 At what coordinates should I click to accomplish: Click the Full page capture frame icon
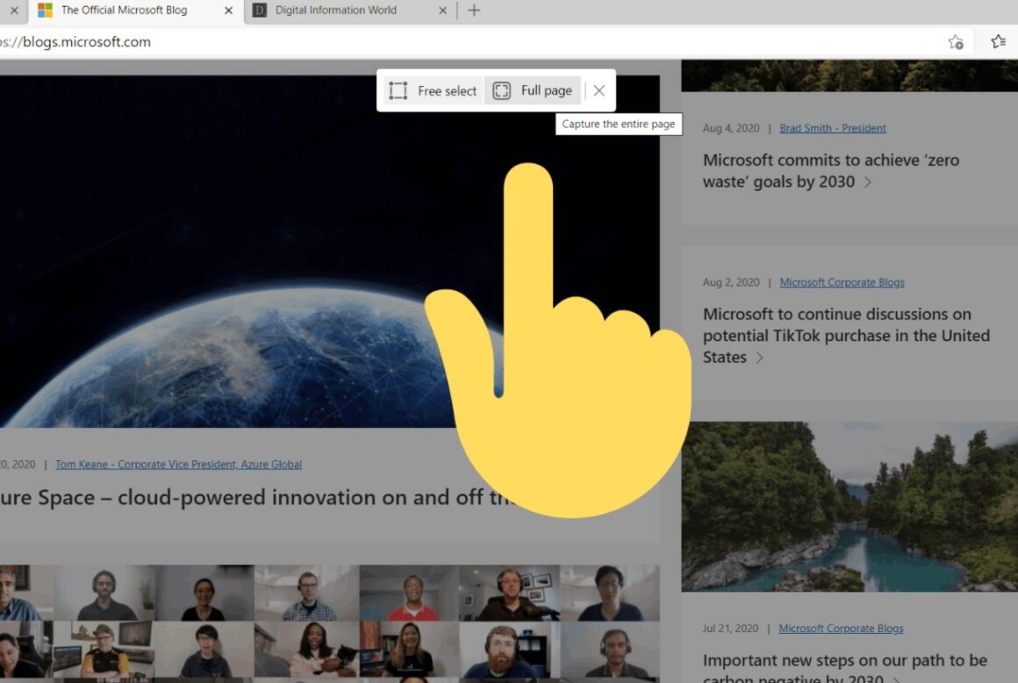(501, 91)
